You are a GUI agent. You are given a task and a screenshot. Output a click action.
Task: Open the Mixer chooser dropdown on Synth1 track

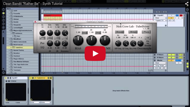pyautogui.click(x=160, y=18)
